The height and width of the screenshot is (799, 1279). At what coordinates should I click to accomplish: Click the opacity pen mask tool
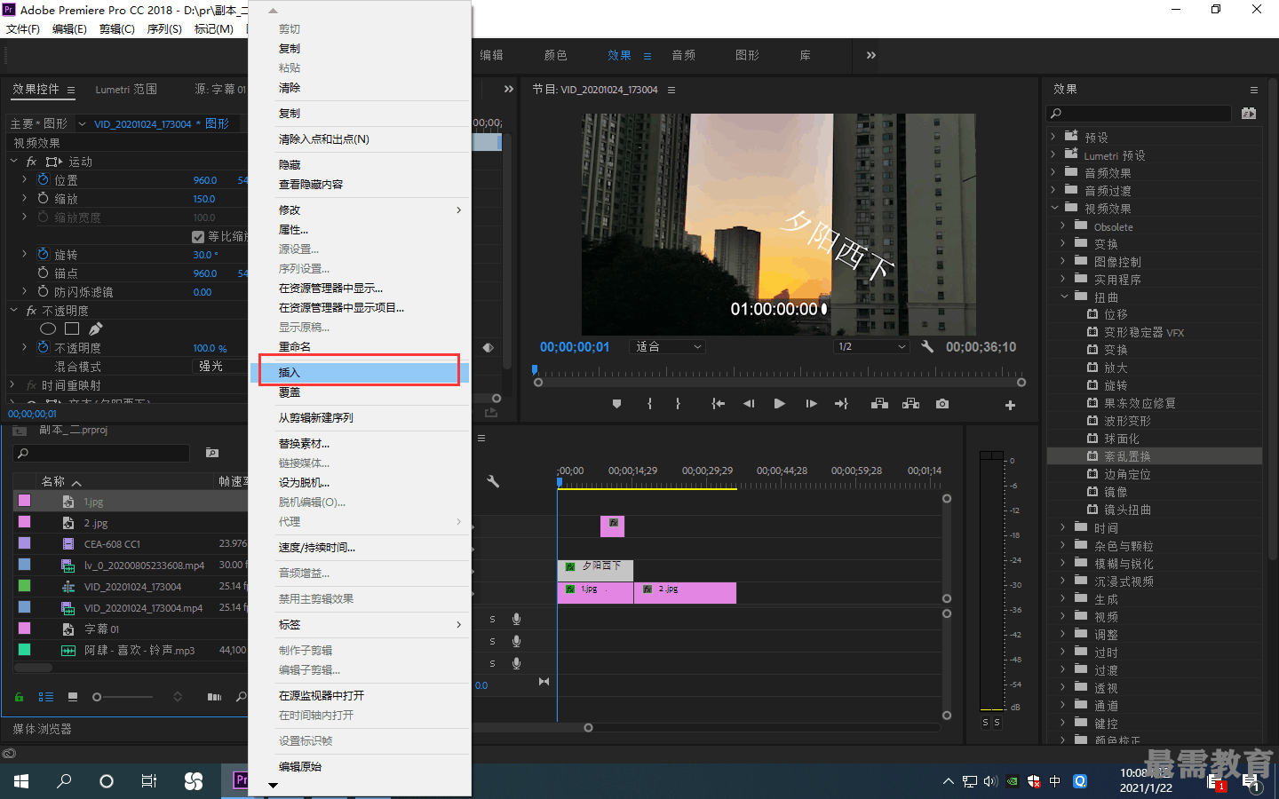coord(95,328)
